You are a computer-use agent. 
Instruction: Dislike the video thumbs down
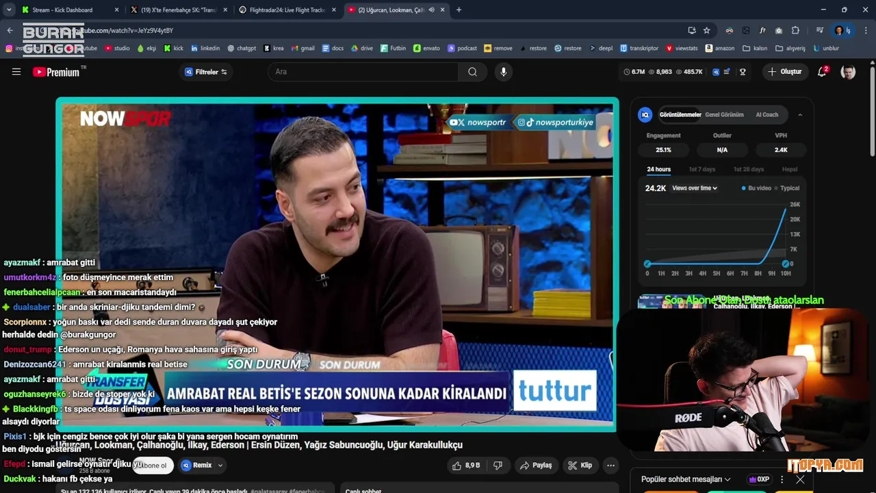click(498, 466)
